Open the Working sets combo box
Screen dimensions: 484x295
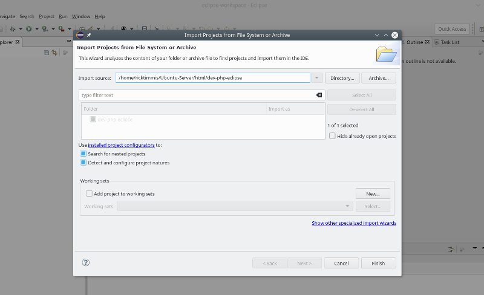pyautogui.click(x=235, y=206)
